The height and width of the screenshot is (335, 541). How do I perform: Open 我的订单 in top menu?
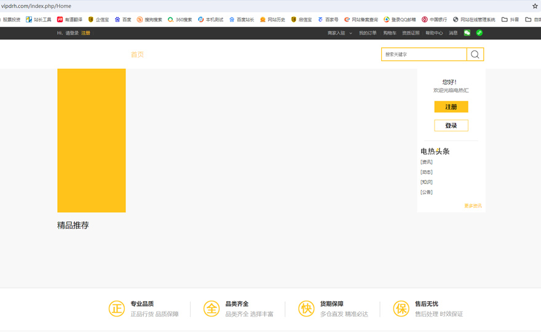[x=368, y=33]
